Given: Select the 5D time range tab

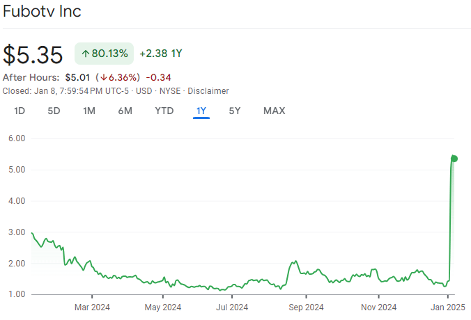Looking at the screenshot, I should coord(54,111).
